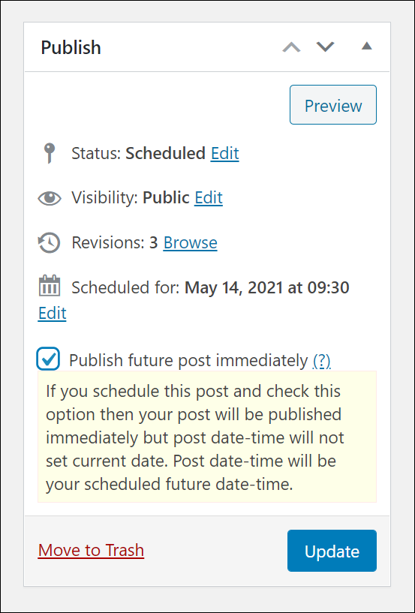Viewport: 415px width, 613px height.
Task: Click the Publish future post immediately label
Action: coord(188,360)
